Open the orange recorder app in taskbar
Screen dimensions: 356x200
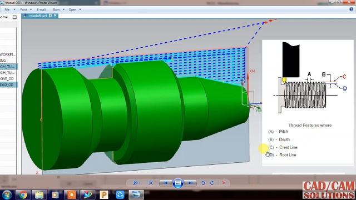point(71,195)
